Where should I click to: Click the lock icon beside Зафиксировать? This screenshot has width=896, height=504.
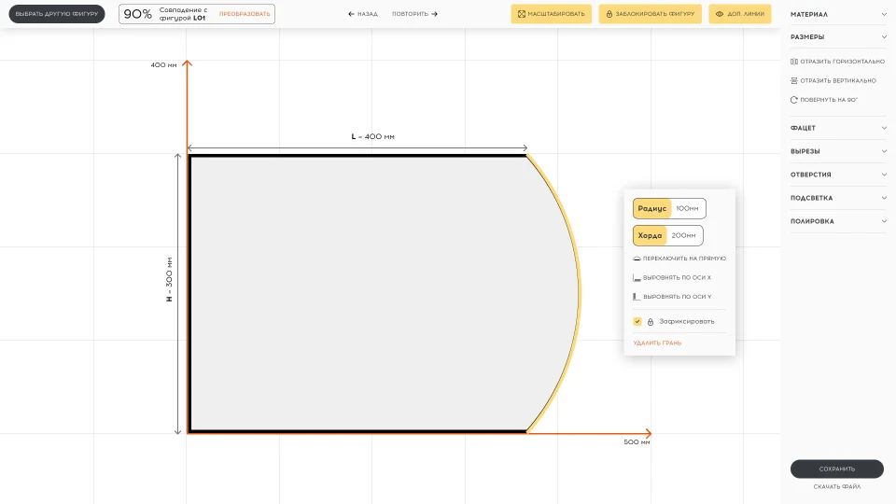point(651,322)
